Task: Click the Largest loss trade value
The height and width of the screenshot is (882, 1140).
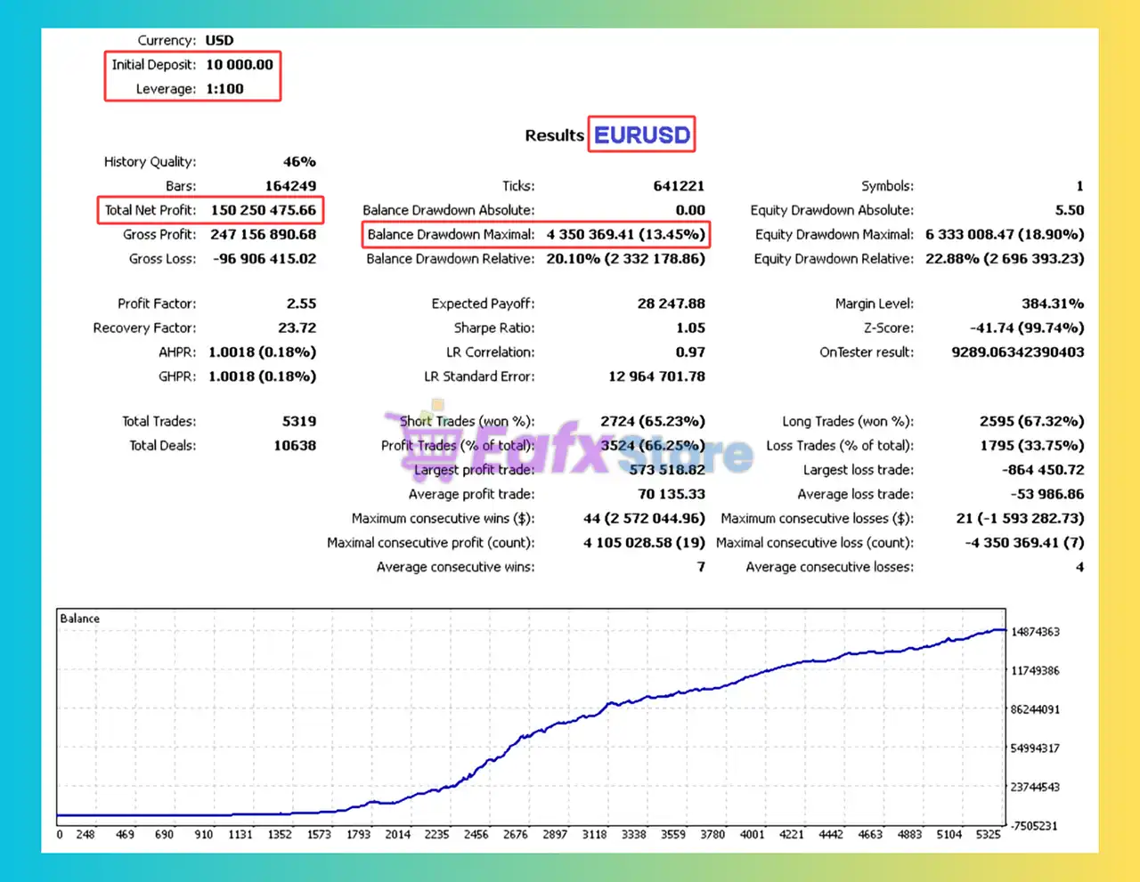Action: point(1042,470)
